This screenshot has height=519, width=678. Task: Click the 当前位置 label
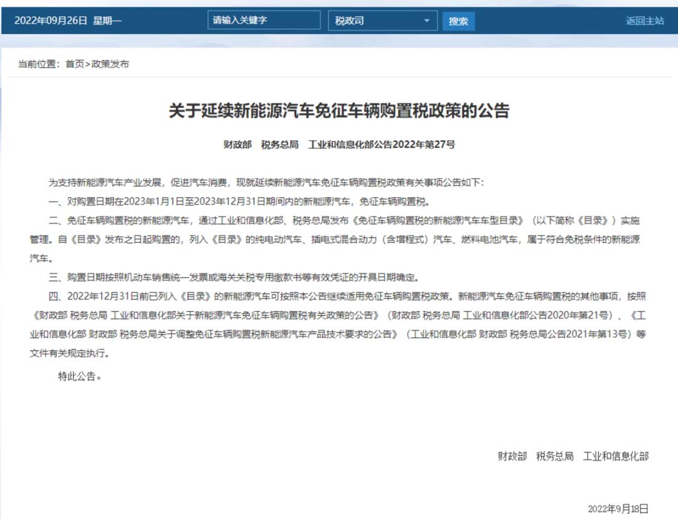[x=38, y=64]
